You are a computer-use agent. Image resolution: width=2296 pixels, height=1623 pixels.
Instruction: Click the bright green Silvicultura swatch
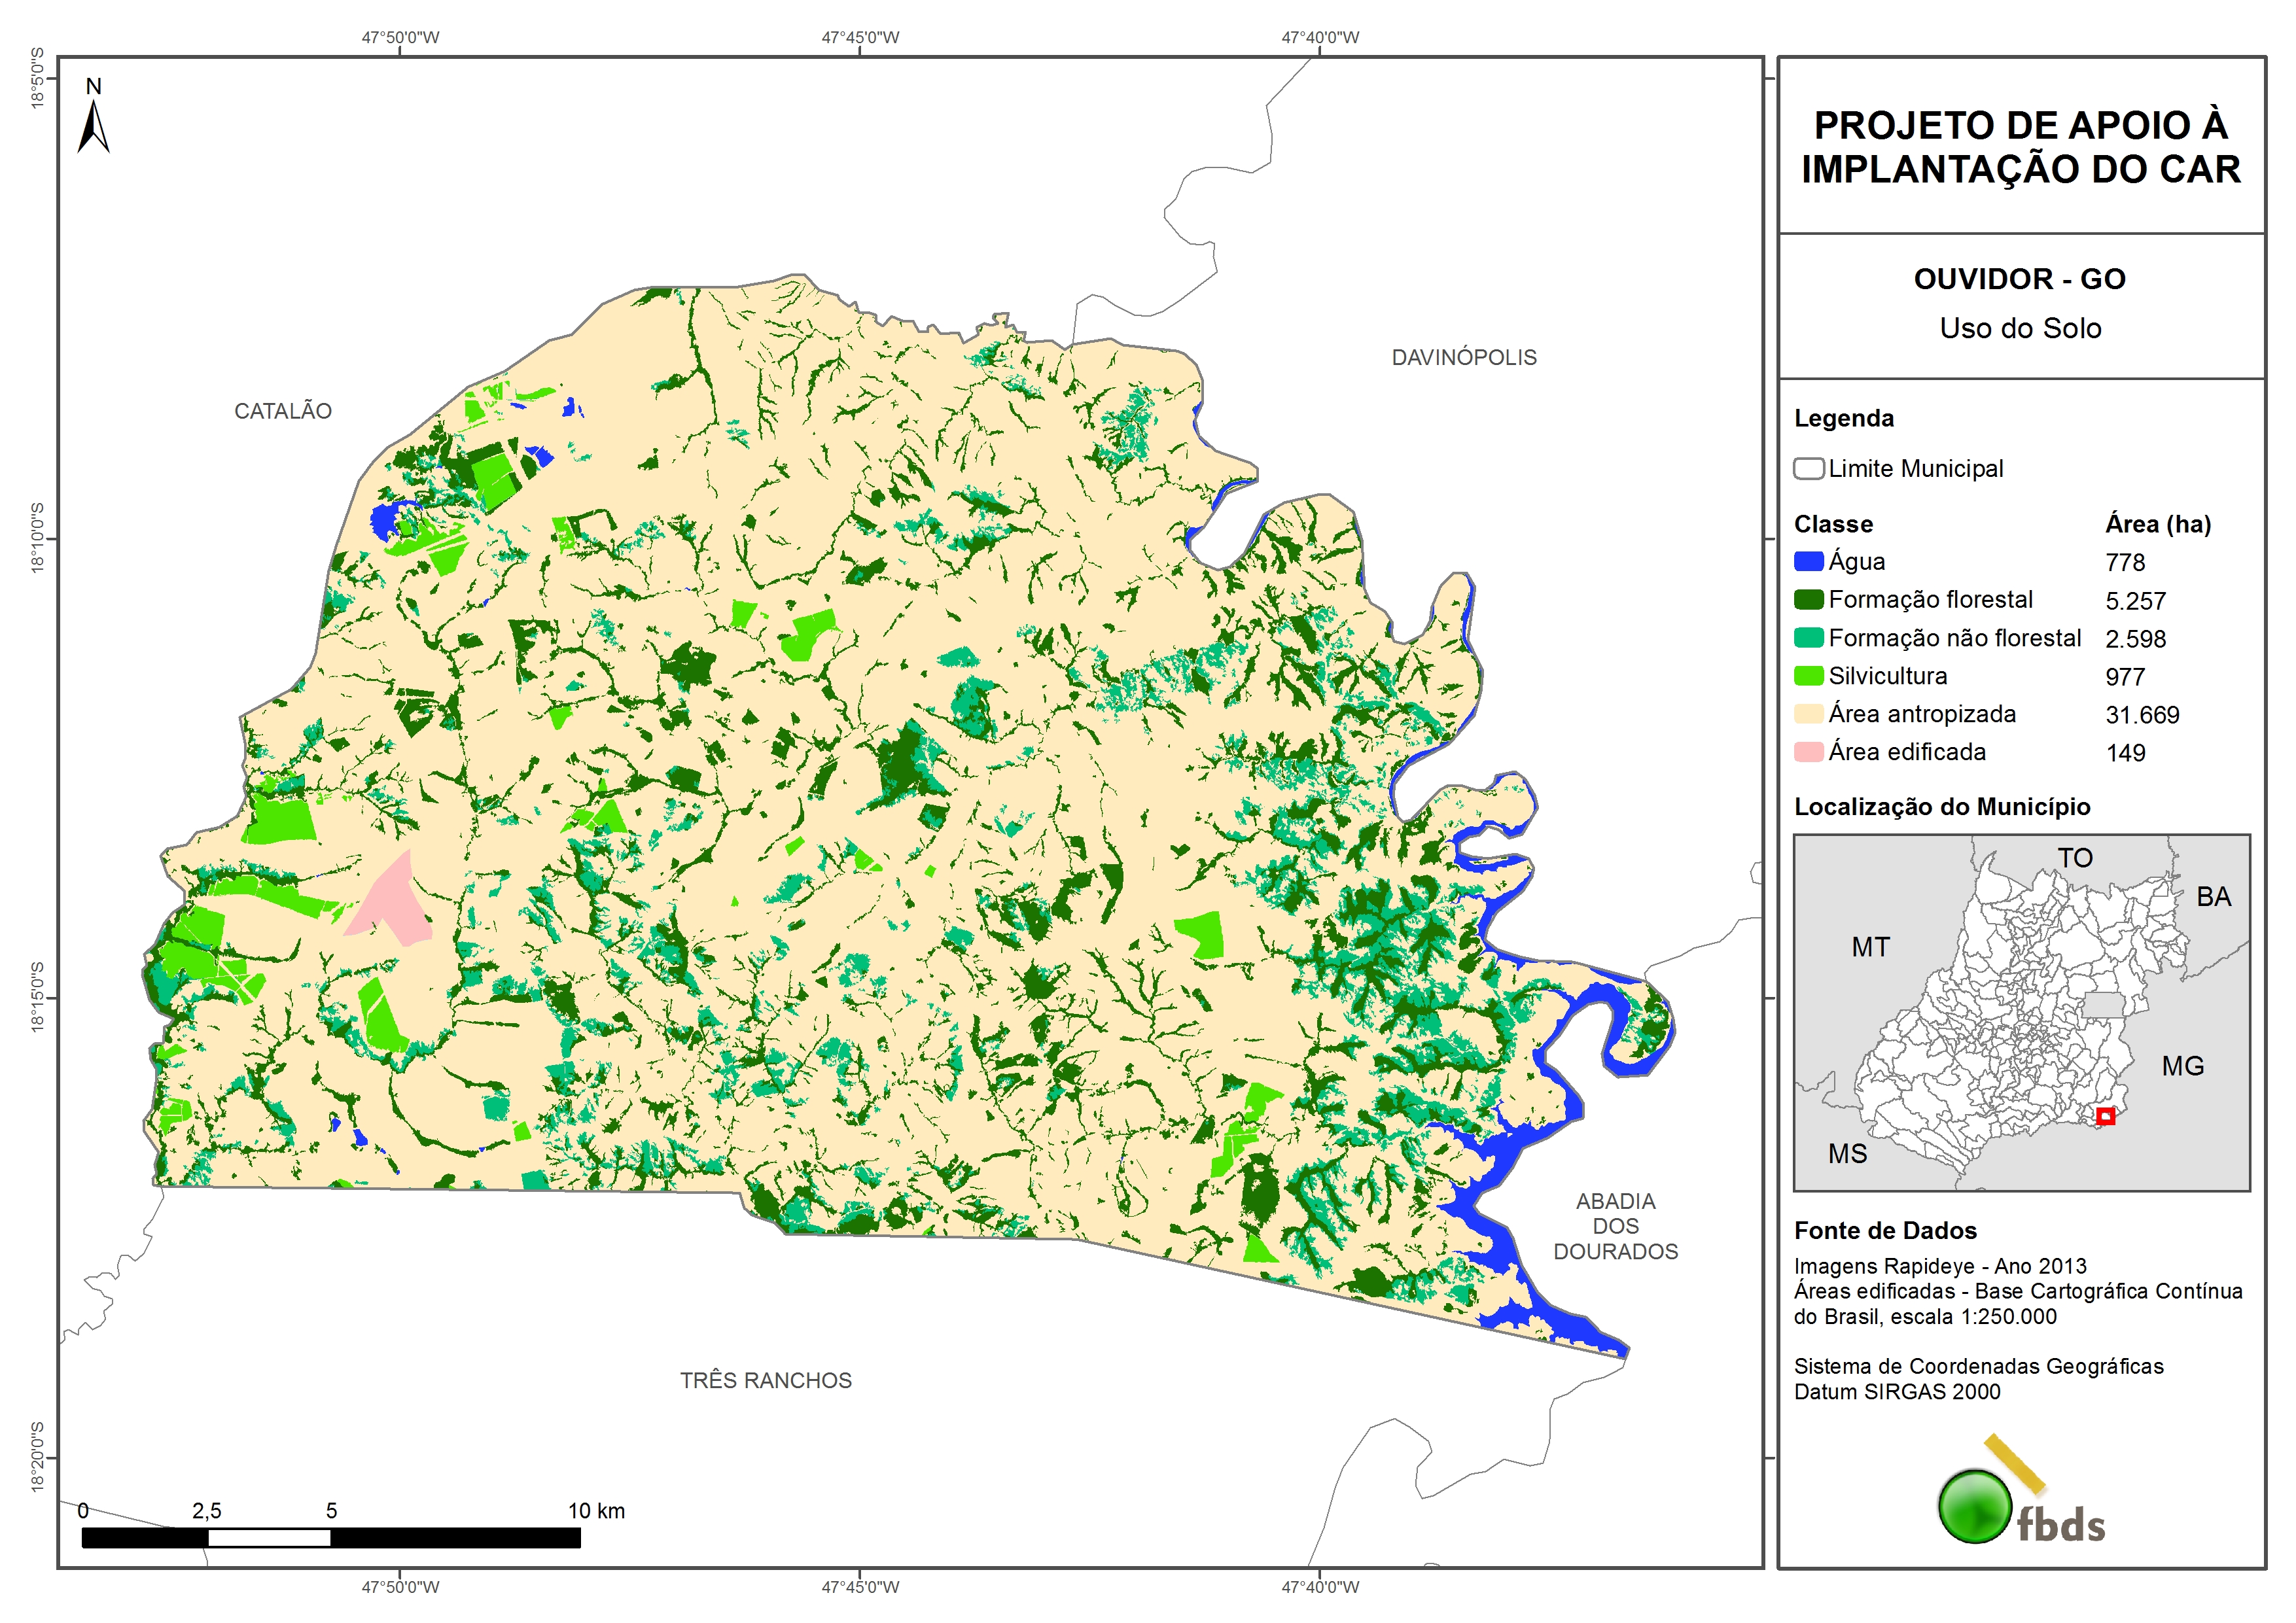(1808, 676)
